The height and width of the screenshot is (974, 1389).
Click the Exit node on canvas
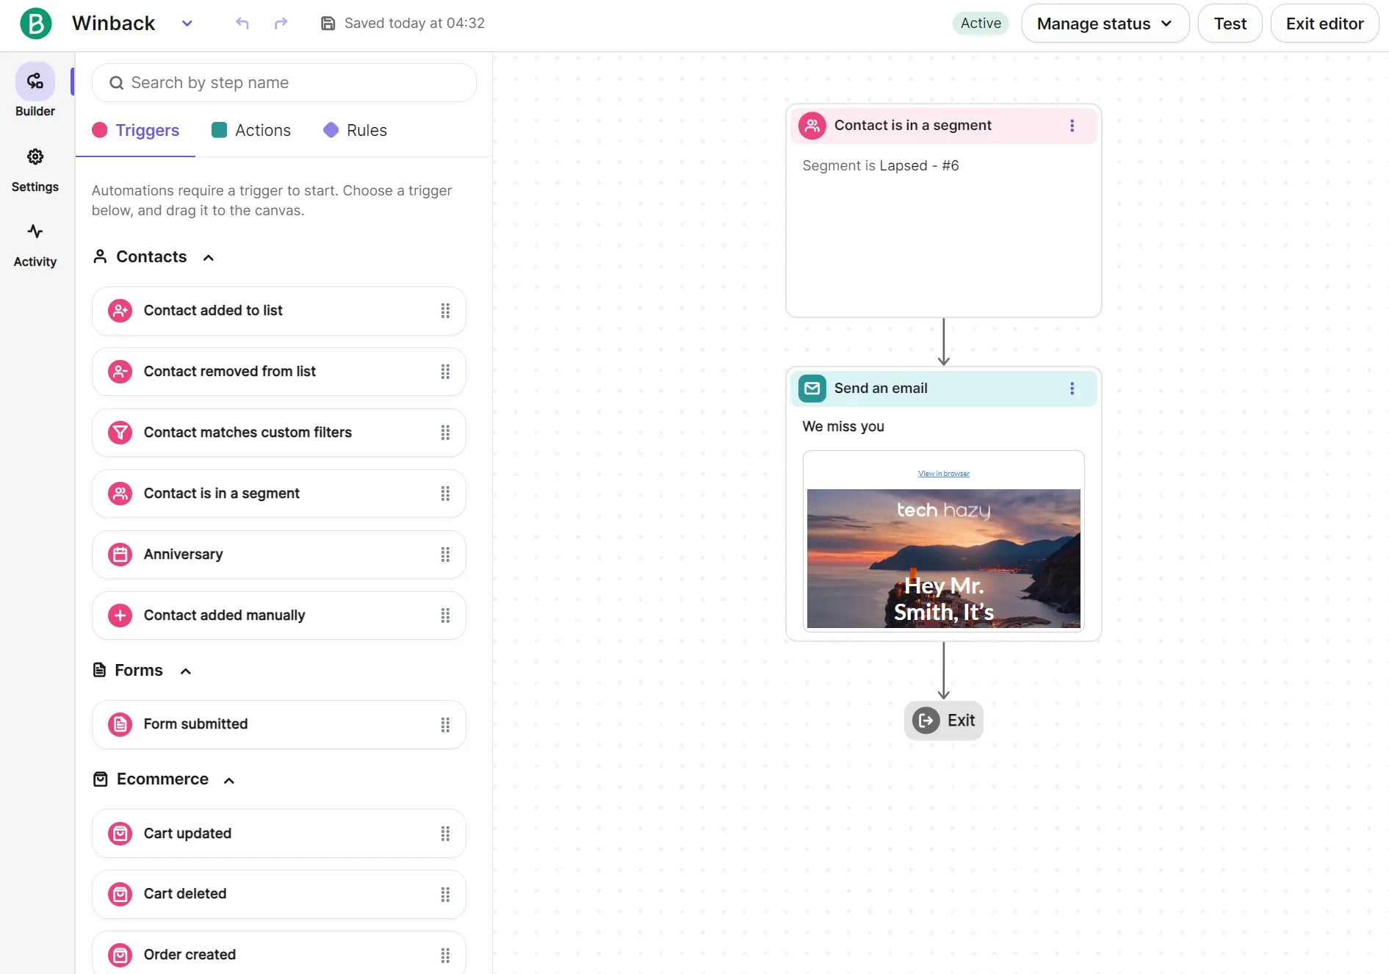[x=943, y=721]
